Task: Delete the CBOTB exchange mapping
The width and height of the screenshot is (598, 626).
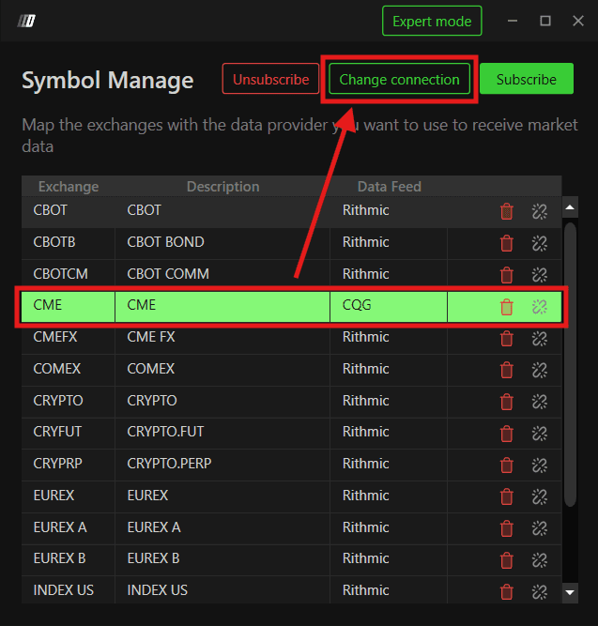Action: (507, 243)
